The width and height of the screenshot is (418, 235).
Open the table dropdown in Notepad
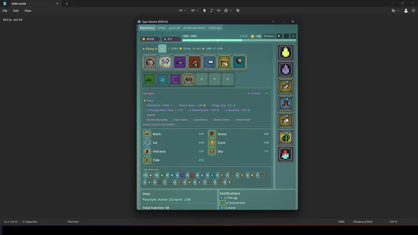point(227,10)
